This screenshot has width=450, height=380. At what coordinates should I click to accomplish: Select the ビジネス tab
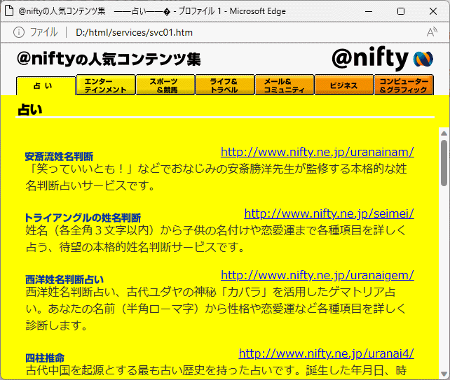(x=344, y=85)
